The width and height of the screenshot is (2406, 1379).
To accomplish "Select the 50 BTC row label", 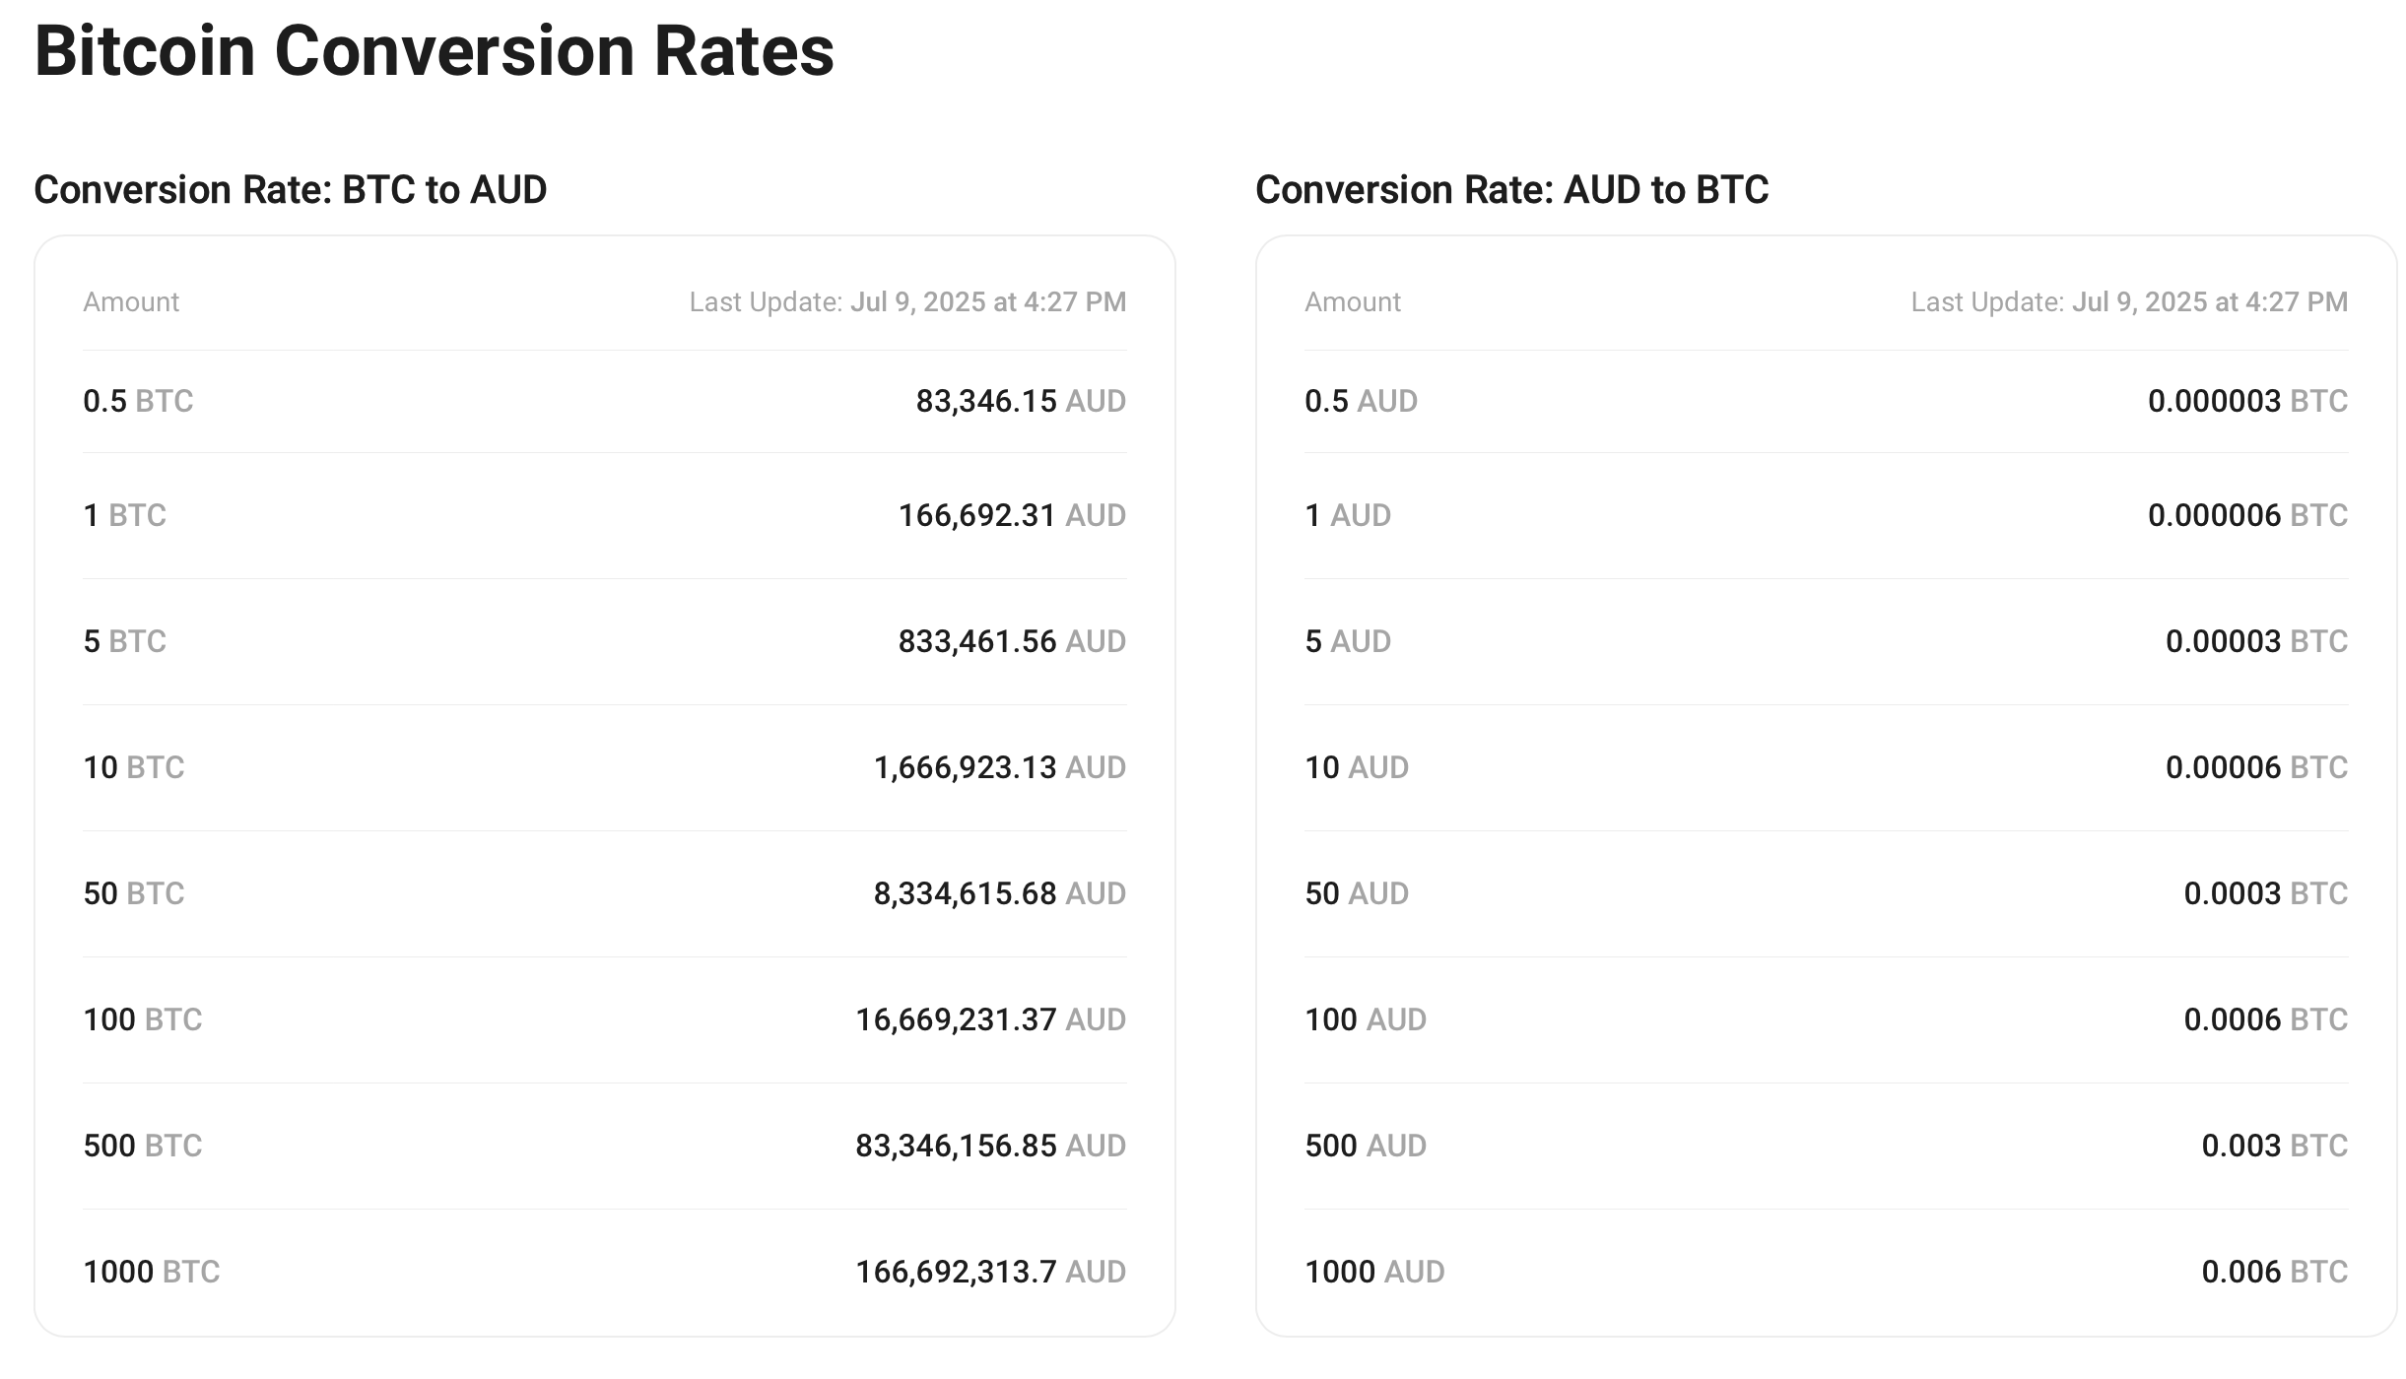I will tap(133, 893).
